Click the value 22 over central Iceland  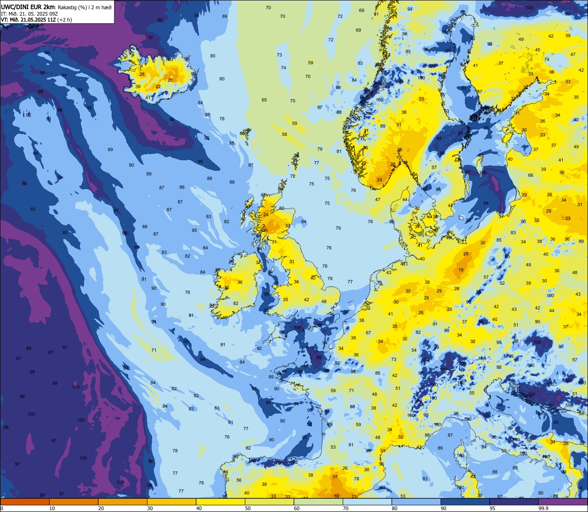point(158,87)
